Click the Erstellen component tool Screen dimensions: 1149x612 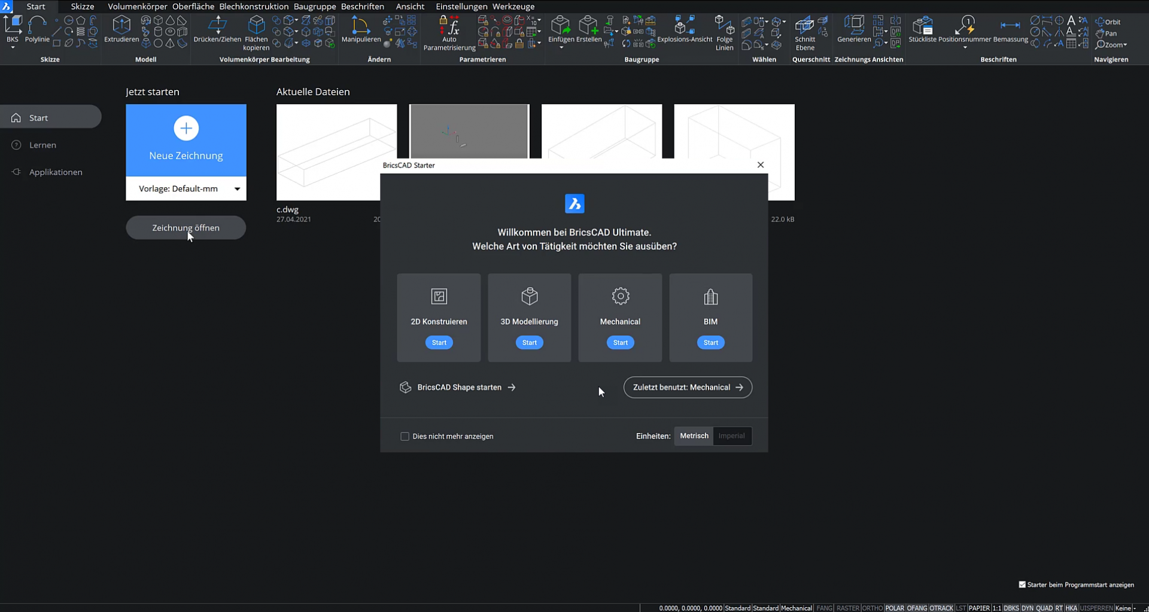pyautogui.click(x=589, y=29)
